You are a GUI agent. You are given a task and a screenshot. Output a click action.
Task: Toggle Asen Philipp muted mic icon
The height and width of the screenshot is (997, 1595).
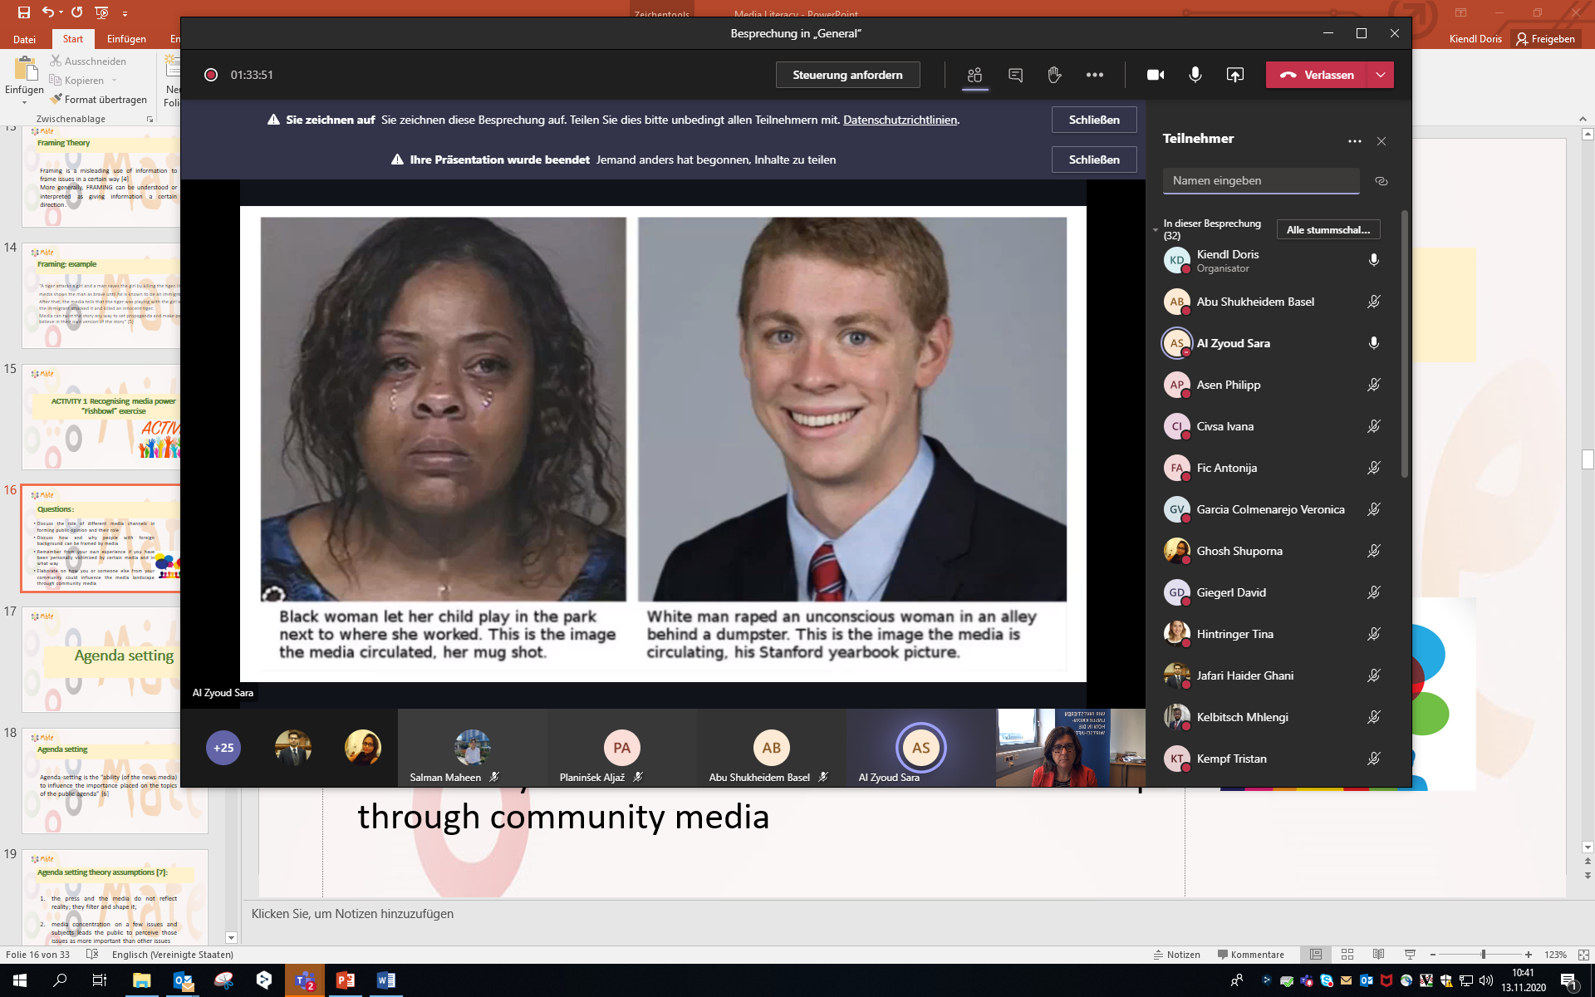tap(1373, 385)
